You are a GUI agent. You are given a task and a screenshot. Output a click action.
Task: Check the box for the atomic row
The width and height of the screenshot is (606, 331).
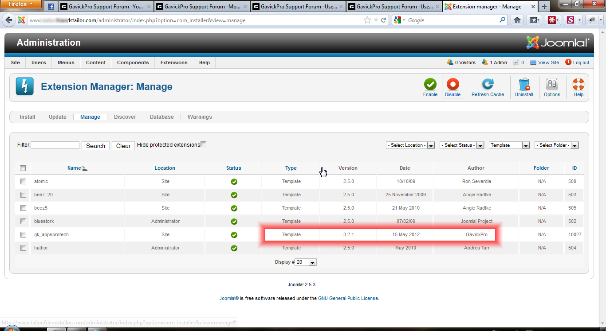(23, 181)
